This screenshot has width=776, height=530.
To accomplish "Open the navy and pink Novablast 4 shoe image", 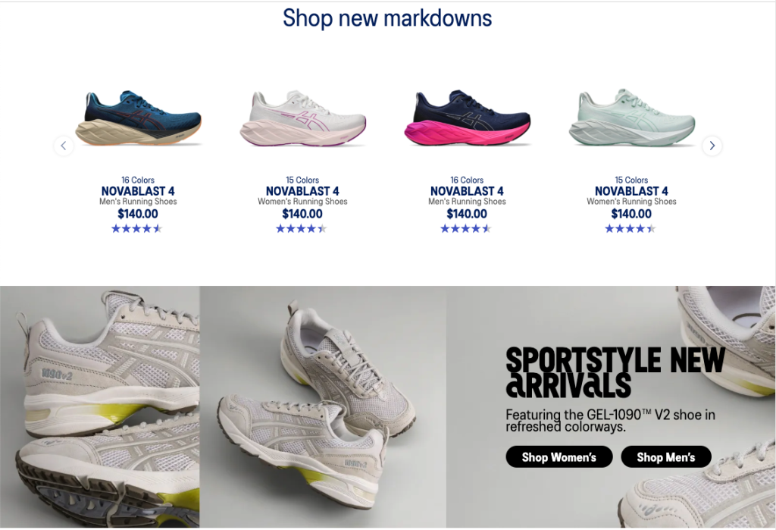I will click(467, 118).
